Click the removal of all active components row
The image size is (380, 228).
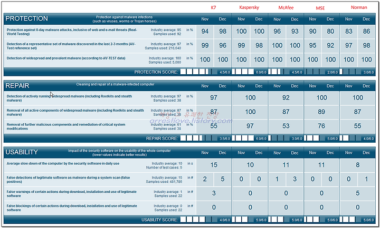coord(75,112)
